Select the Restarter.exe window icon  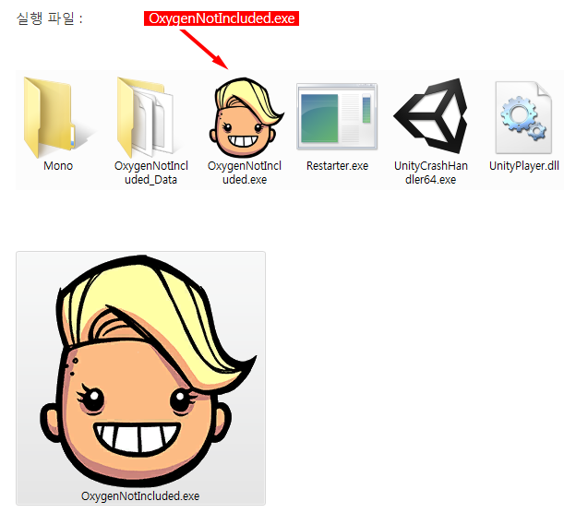coord(337,116)
